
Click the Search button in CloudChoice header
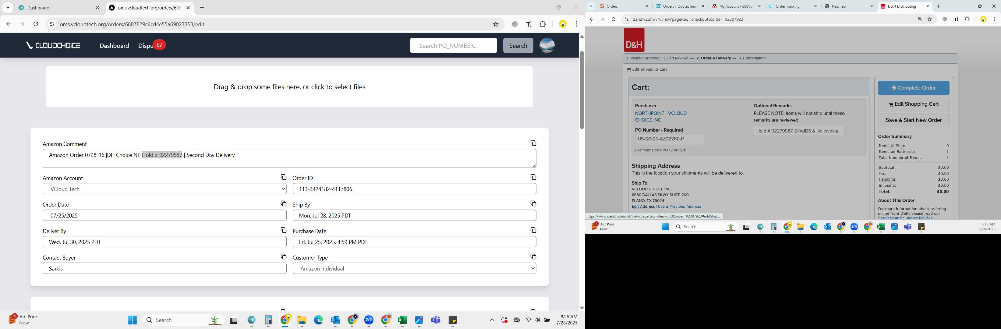point(518,45)
